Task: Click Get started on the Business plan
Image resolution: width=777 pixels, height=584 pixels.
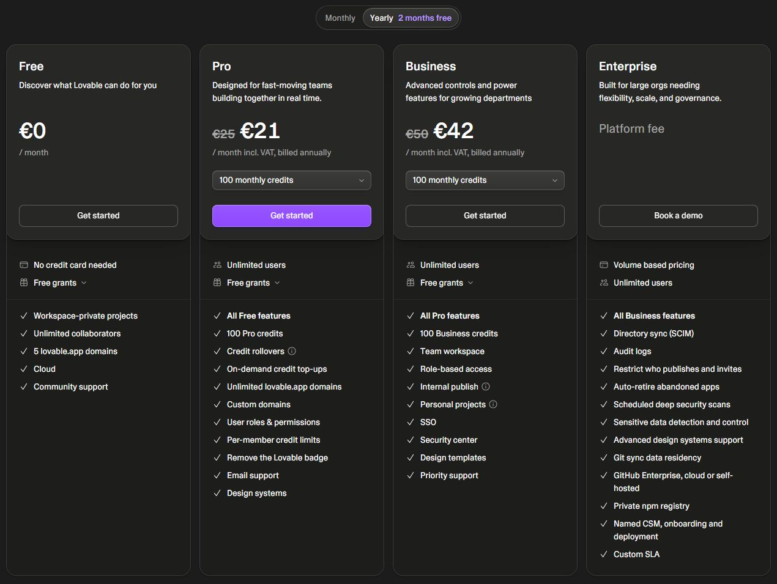Action: pos(485,216)
